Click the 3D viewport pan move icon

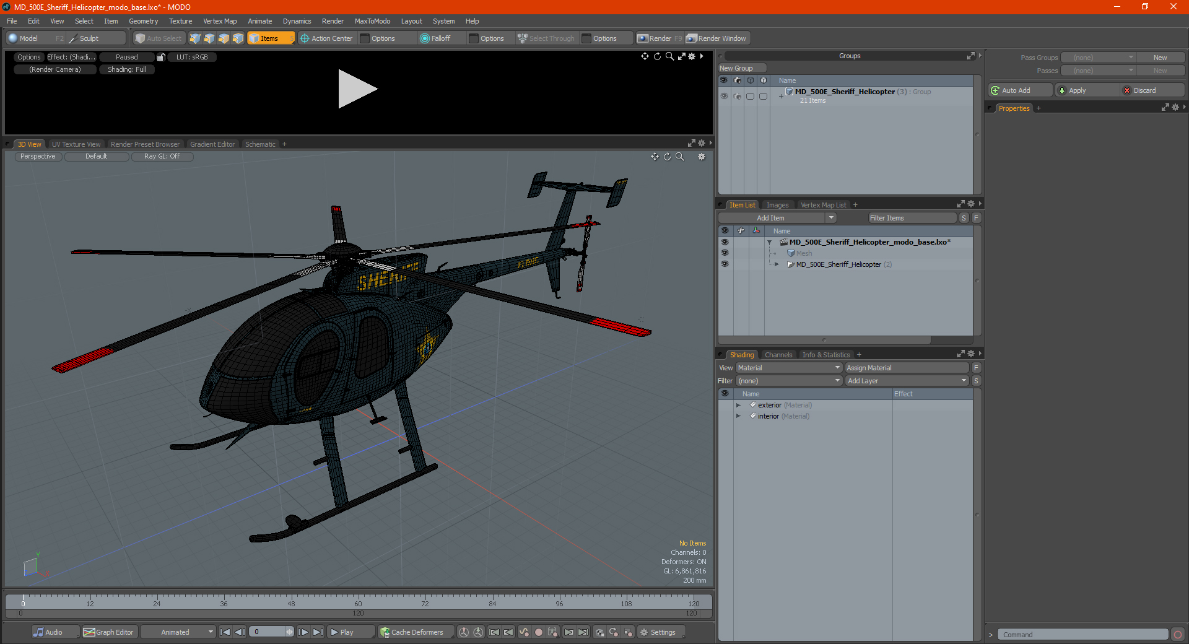655,157
